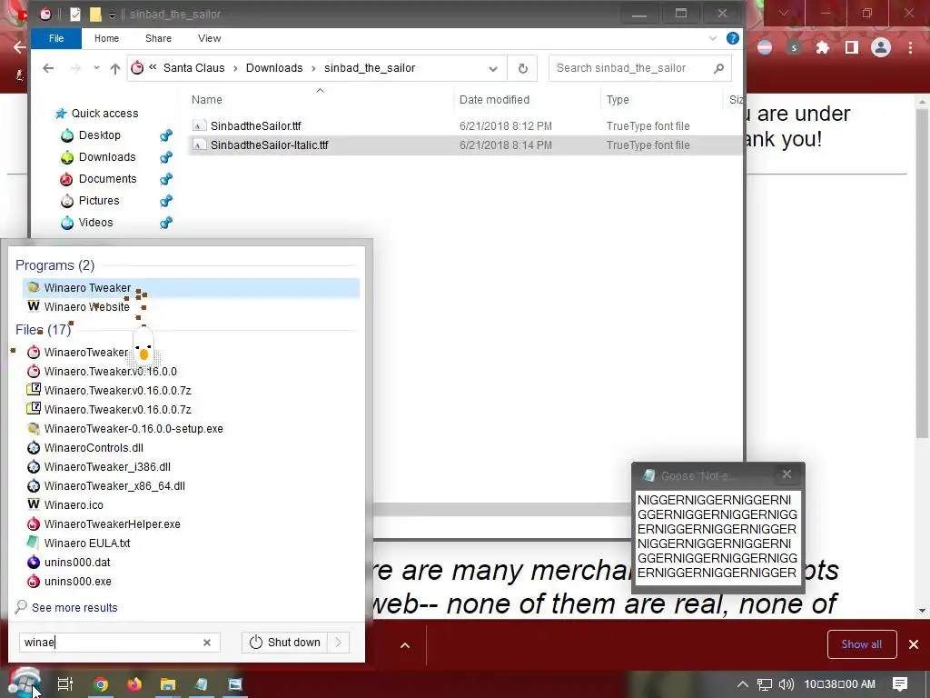Select WinaeroControls.dll in results
This screenshot has height=698, width=930.
[85, 447]
